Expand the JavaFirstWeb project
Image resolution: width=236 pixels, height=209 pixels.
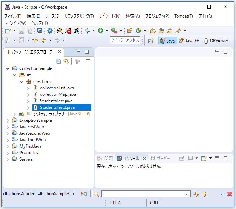[x=8, y=127]
